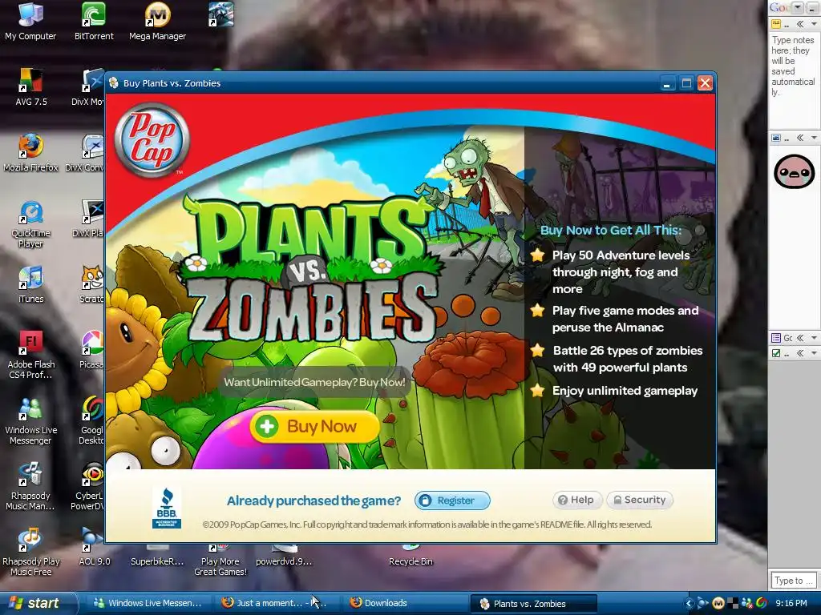Open the Recycle Bin
821x615 pixels.
point(410,556)
